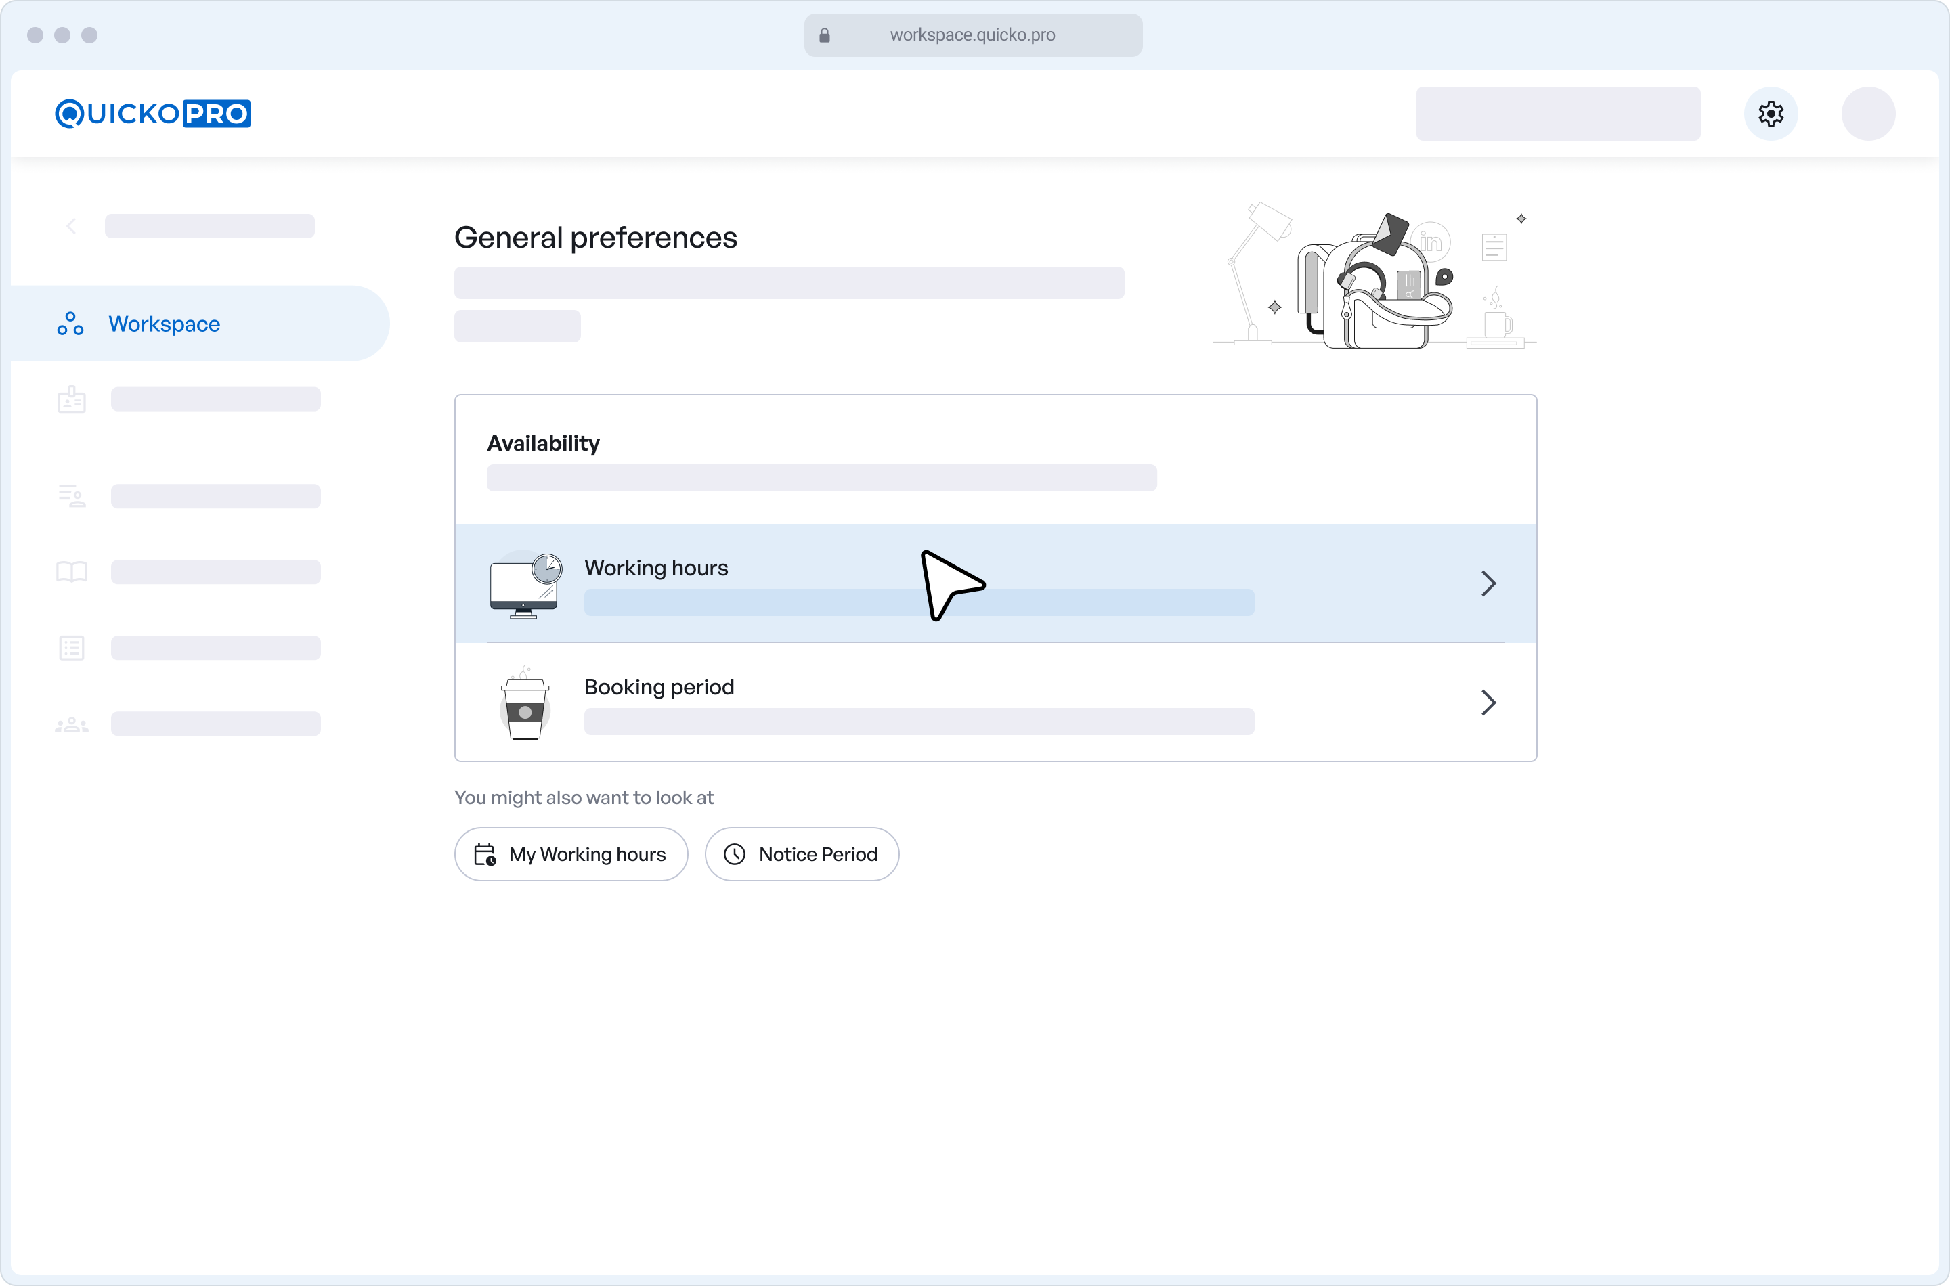Open the Booking period row
Screen dimensions: 1950x1286
995,702
